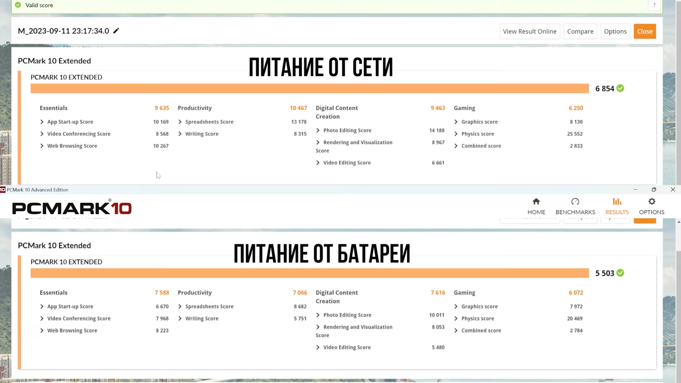
Task: Click green checkmark beside the 5 503 score
Action: pyautogui.click(x=621, y=273)
